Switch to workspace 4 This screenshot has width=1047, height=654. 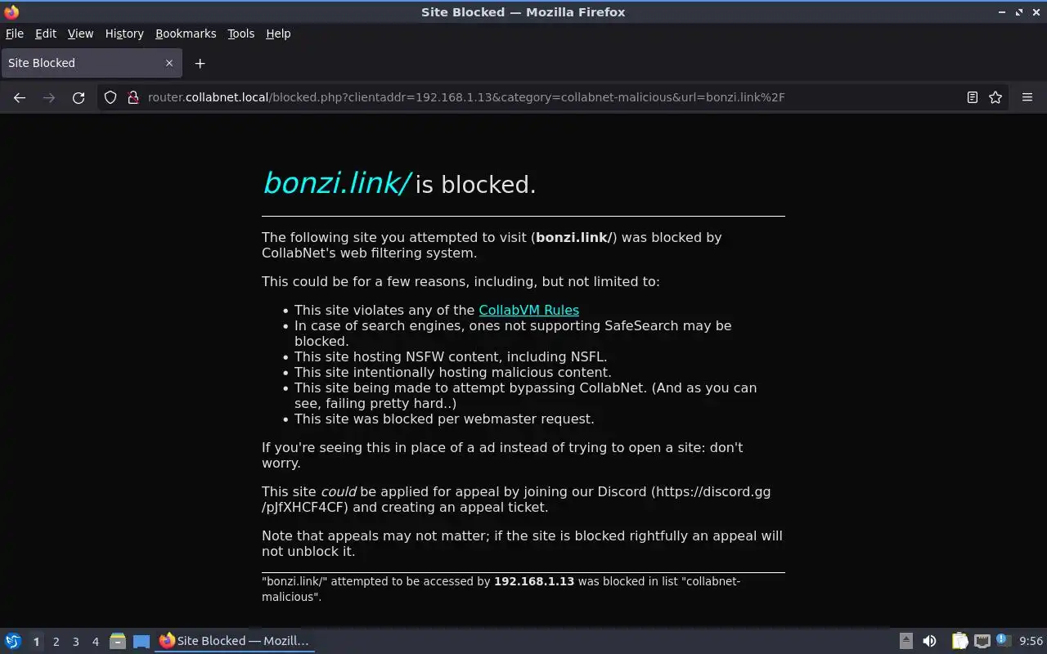(x=95, y=642)
